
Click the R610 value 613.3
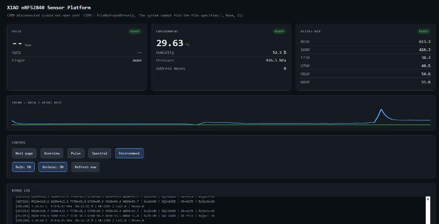tap(425, 42)
